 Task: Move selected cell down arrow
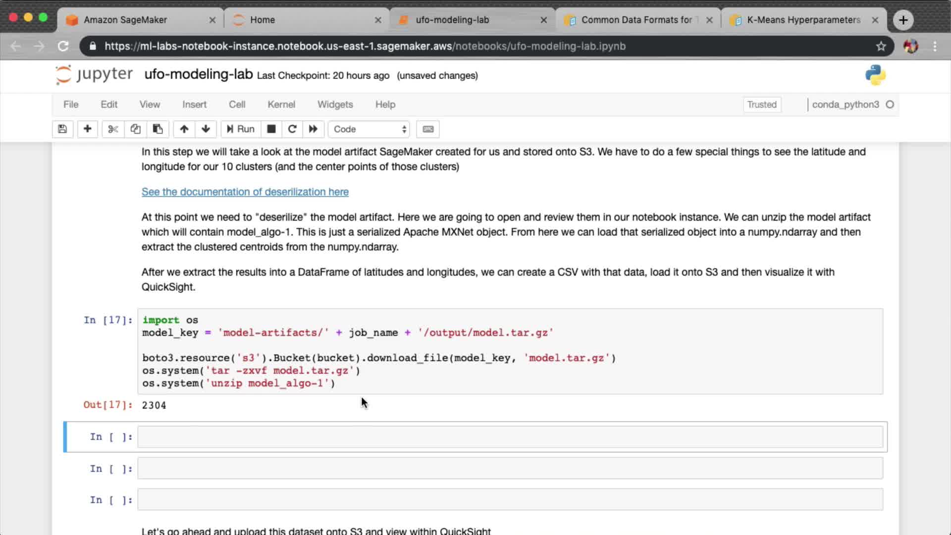pos(206,129)
